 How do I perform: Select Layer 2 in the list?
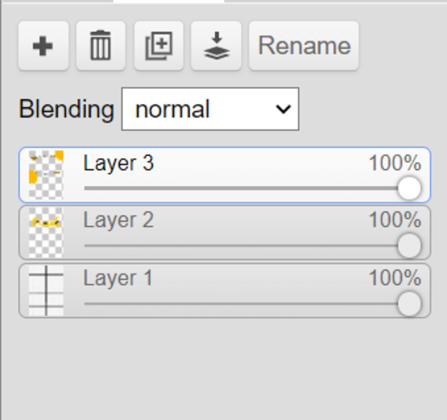(x=225, y=233)
